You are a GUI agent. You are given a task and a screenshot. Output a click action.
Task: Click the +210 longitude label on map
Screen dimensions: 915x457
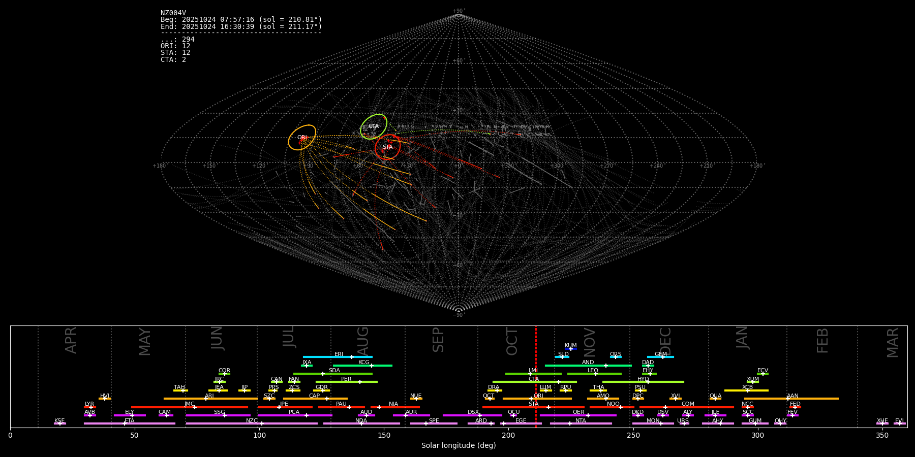tap(706, 166)
